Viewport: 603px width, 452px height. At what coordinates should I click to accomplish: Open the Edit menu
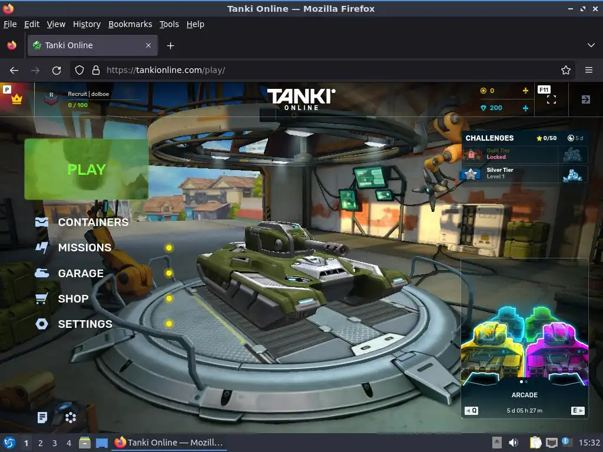(x=32, y=24)
